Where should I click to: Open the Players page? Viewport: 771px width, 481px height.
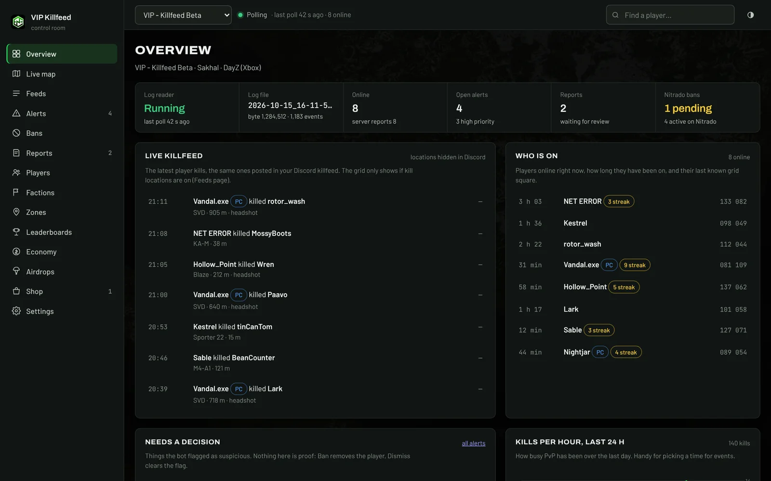coord(62,173)
